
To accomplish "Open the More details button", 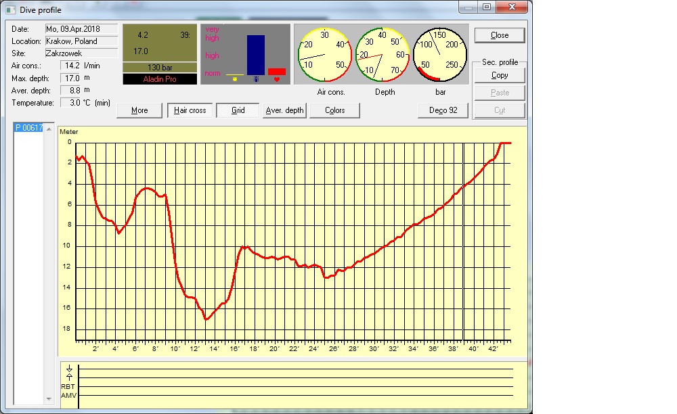I will (x=139, y=110).
